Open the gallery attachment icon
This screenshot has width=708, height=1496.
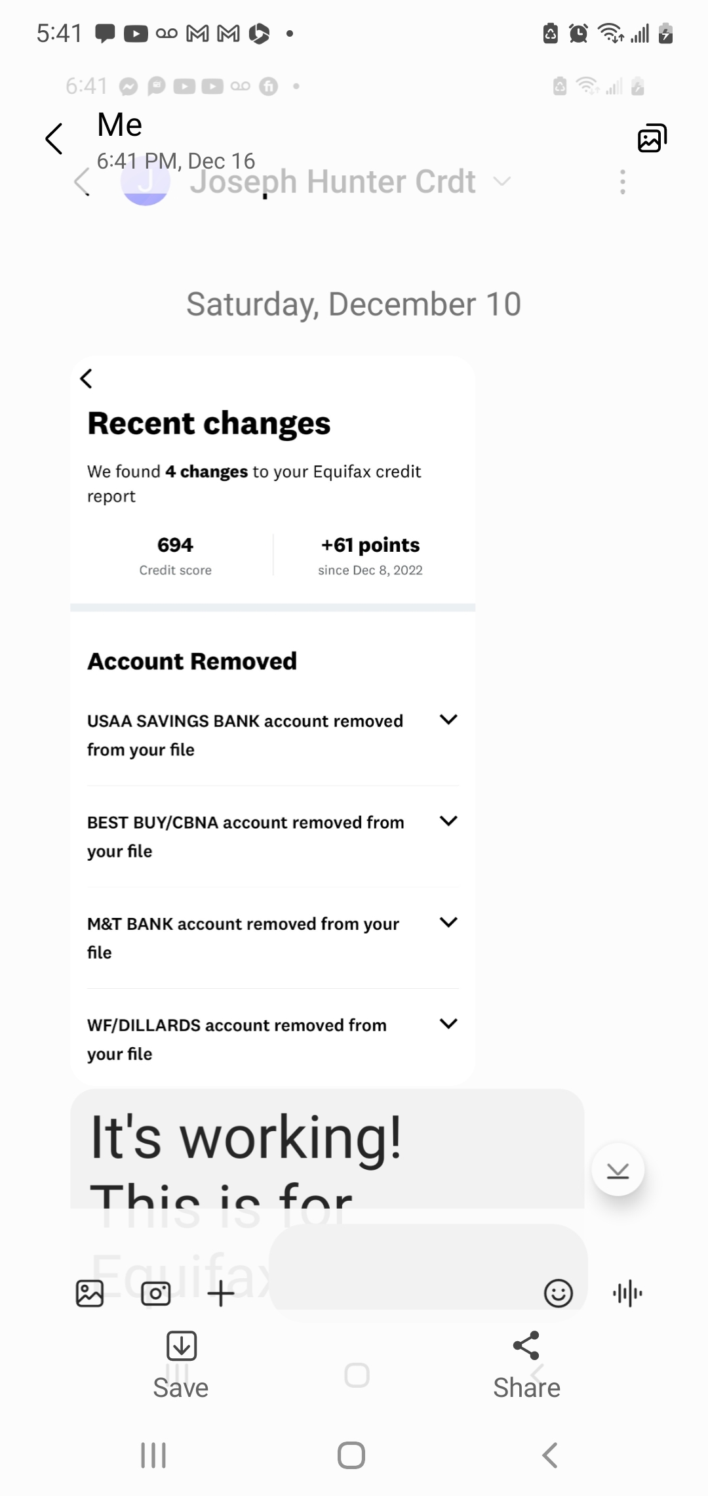90,1293
